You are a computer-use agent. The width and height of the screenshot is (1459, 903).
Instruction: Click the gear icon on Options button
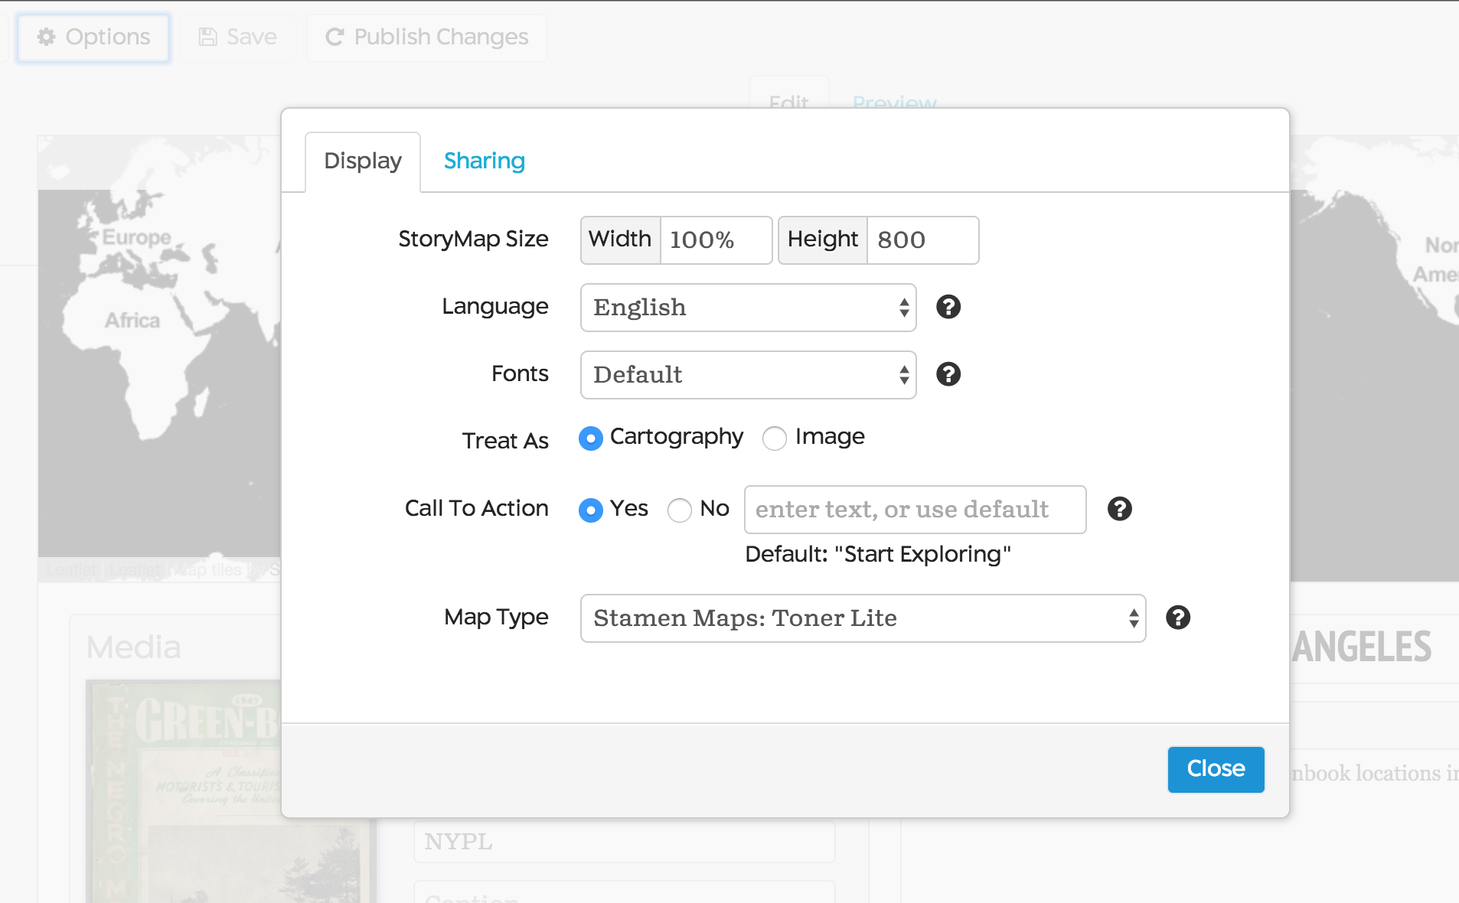tap(47, 37)
